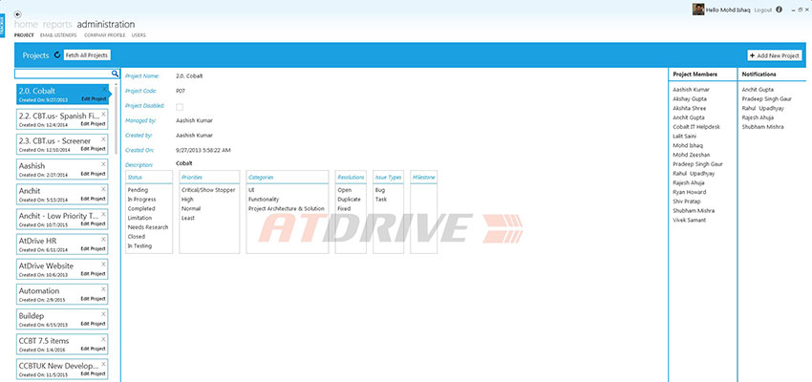
Task: Click the user avatar photo
Action: click(698, 10)
